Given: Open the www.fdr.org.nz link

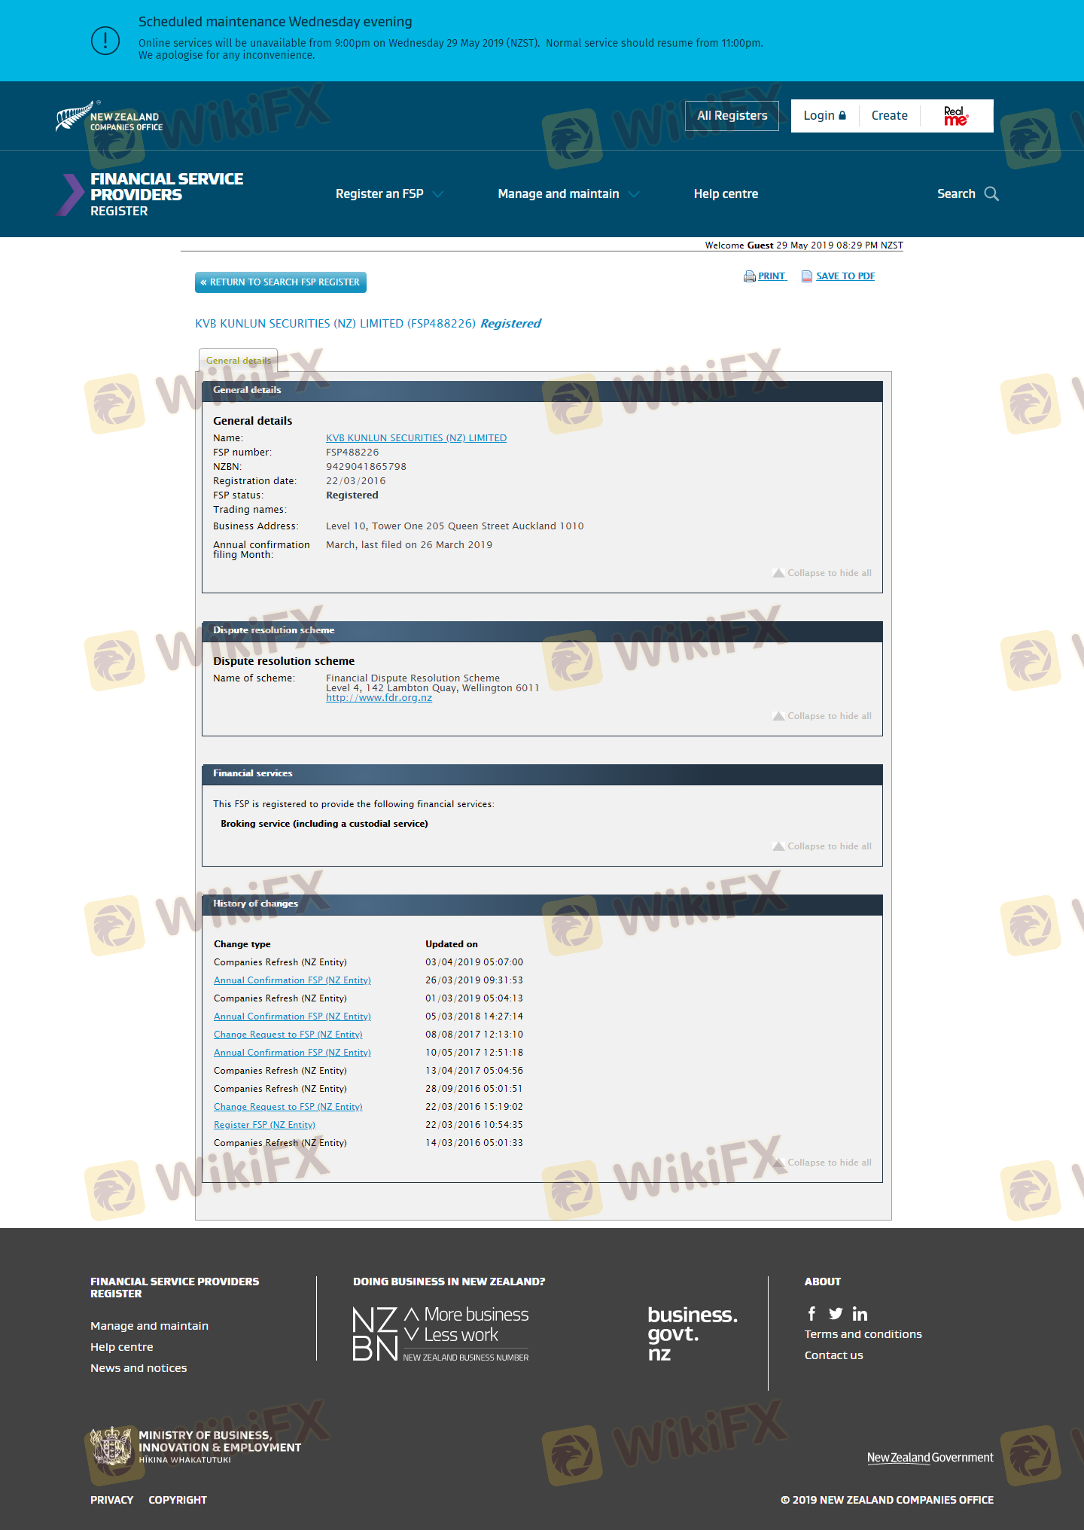Looking at the screenshot, I should tap(379, 698).
